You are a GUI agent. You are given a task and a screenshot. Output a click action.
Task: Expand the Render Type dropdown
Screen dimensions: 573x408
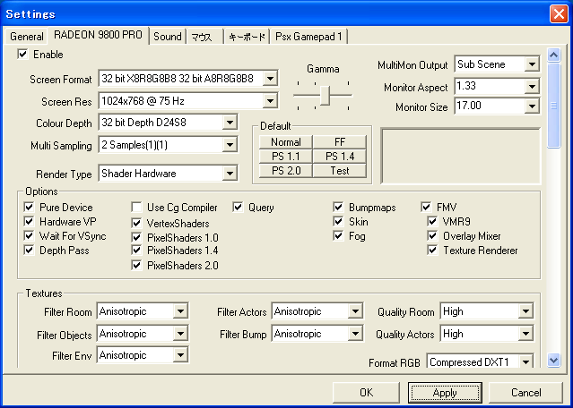[x=230, y=173]
